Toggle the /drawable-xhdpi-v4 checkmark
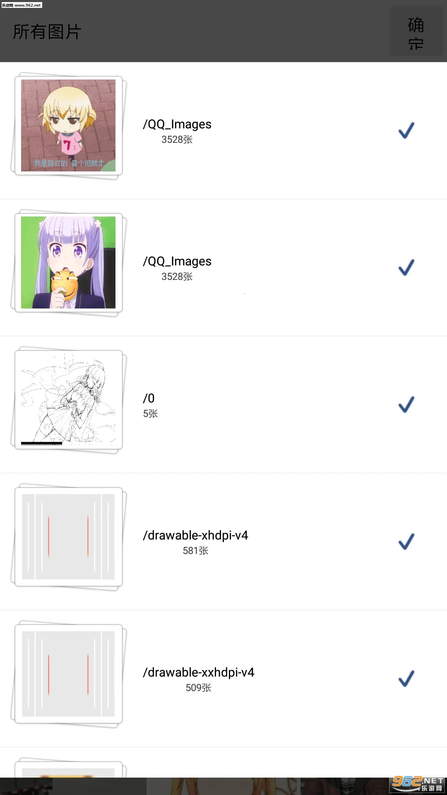This screenshot has width=447, height=795. pos(406,542)
